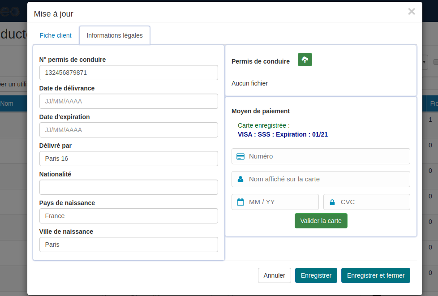438x296 pixels.
Task: Select the Informations légales tab
Action: [x=115, y=35]
